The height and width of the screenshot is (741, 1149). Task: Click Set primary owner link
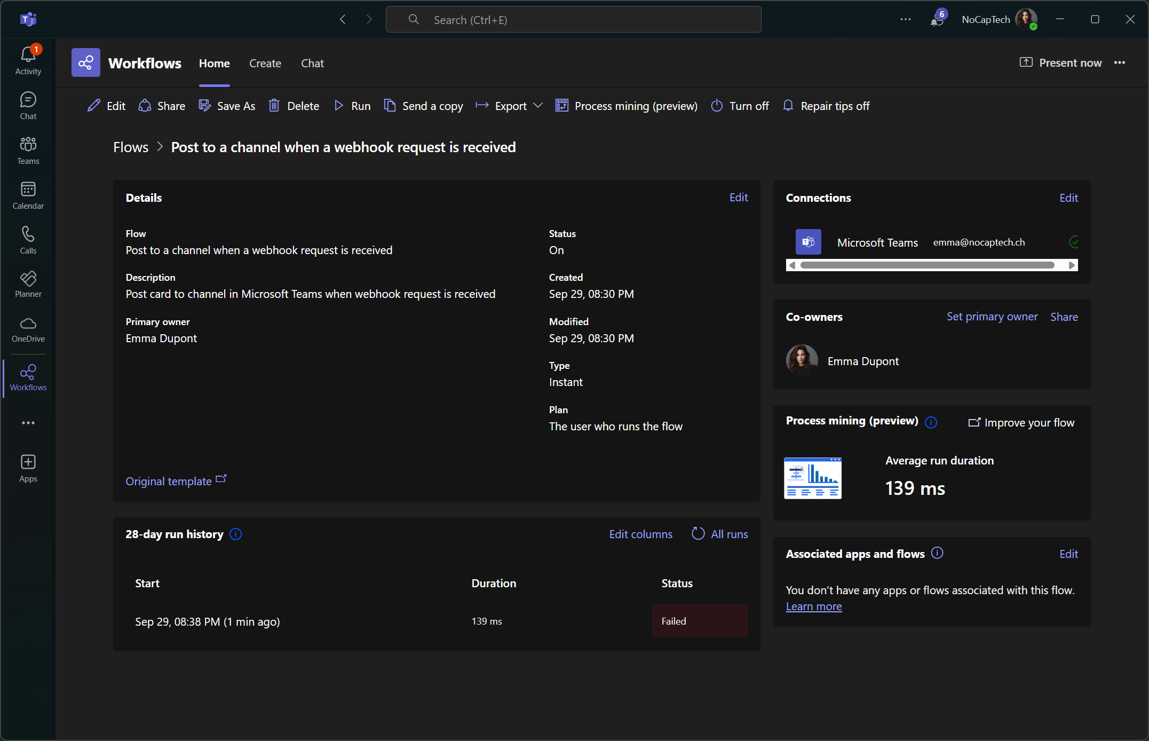coord(992,316)
